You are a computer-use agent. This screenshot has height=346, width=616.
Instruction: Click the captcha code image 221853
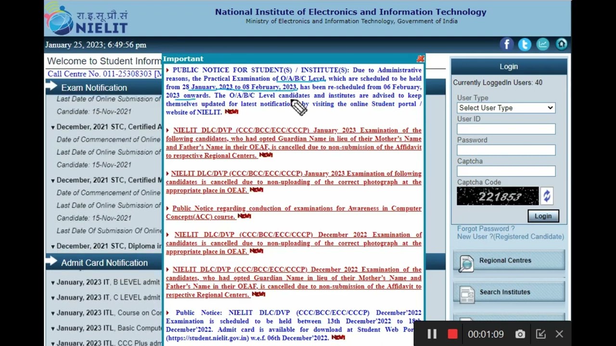[498, 196]
